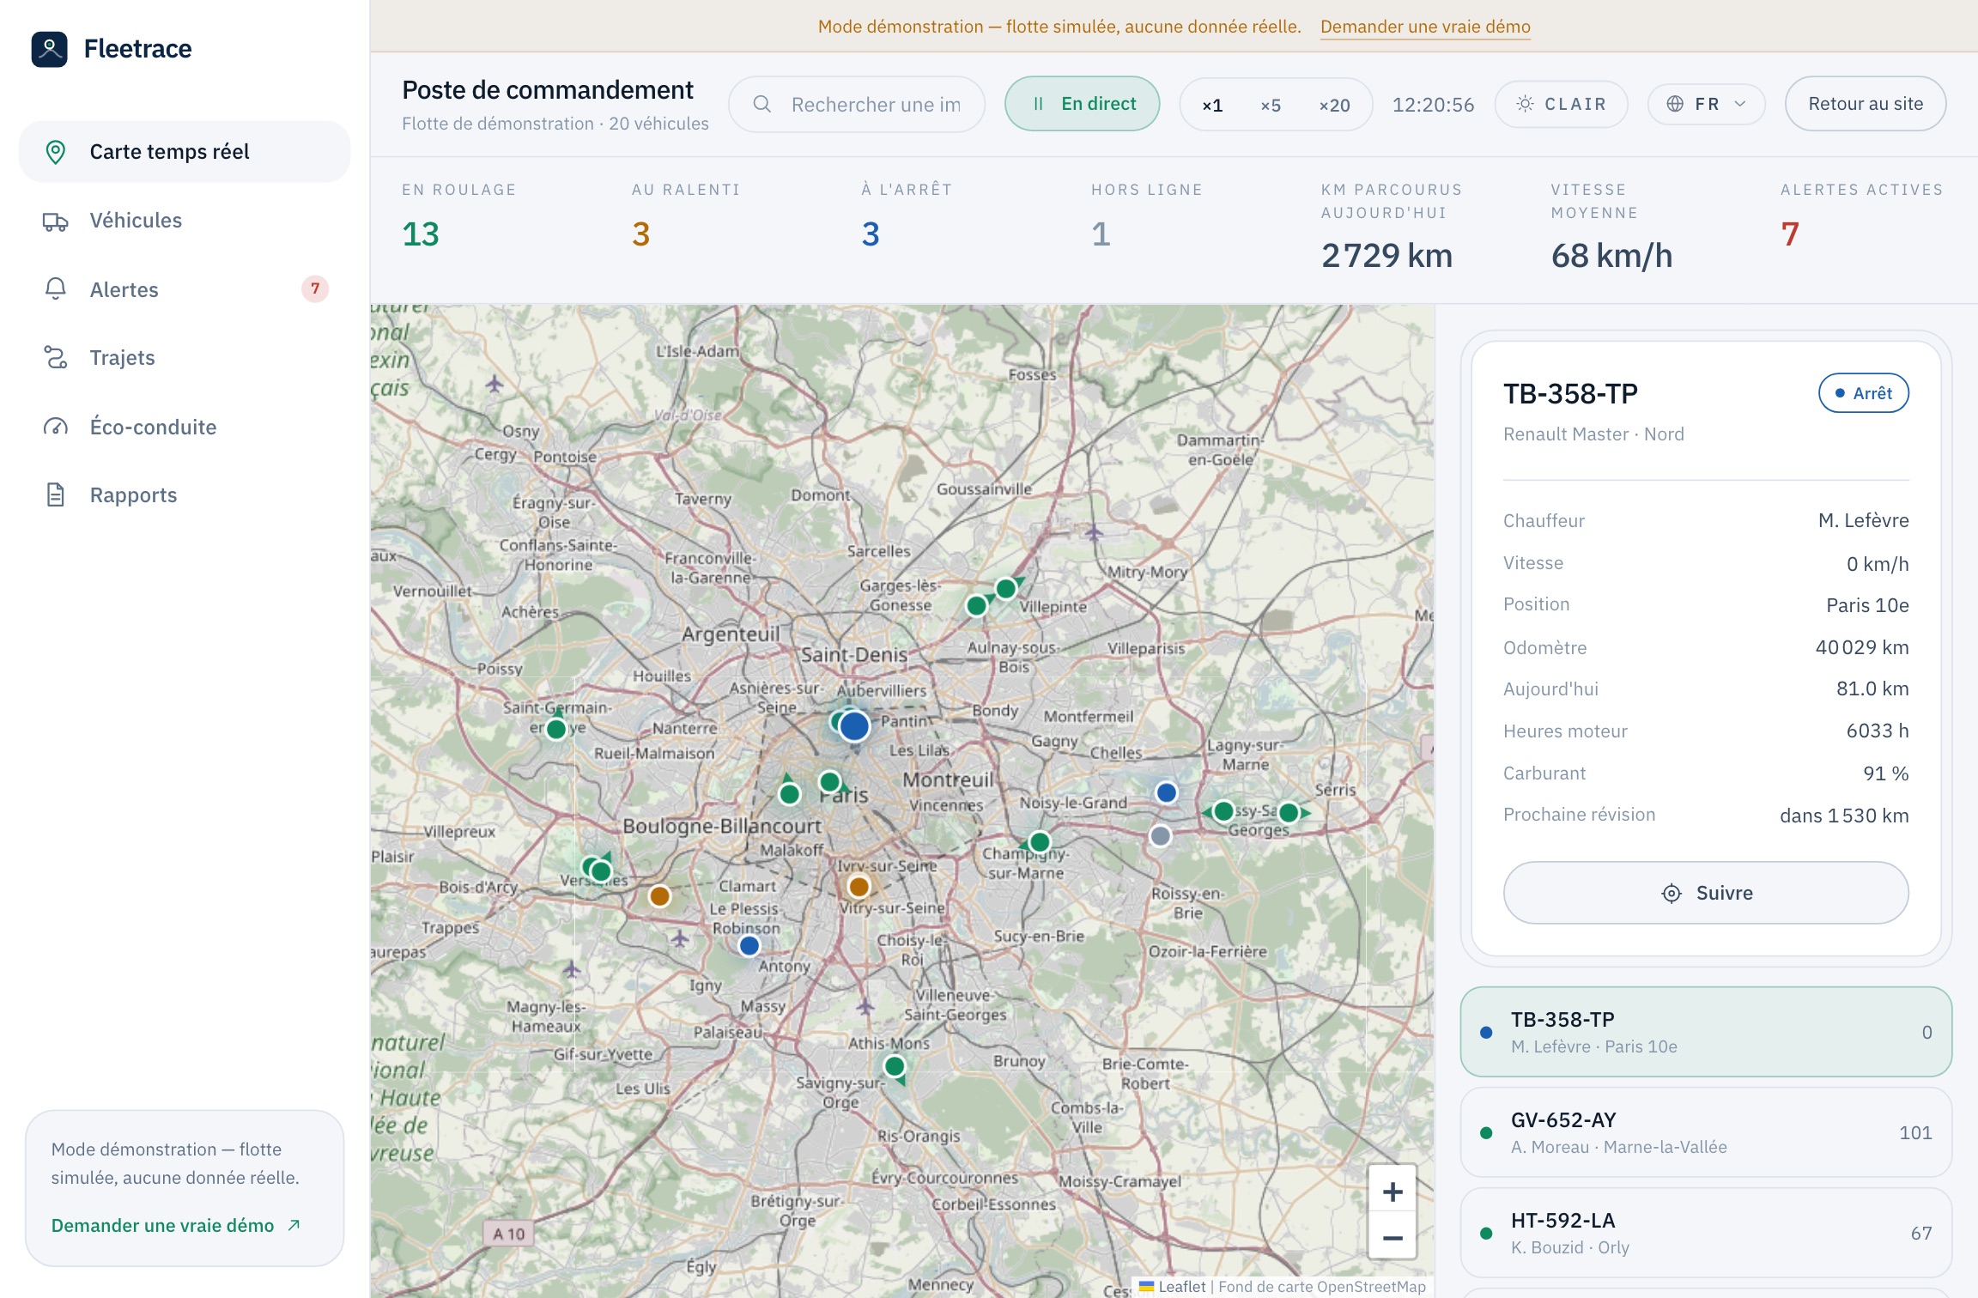Go to Véhicules section

pyautogui.click(x=185, y=221)
